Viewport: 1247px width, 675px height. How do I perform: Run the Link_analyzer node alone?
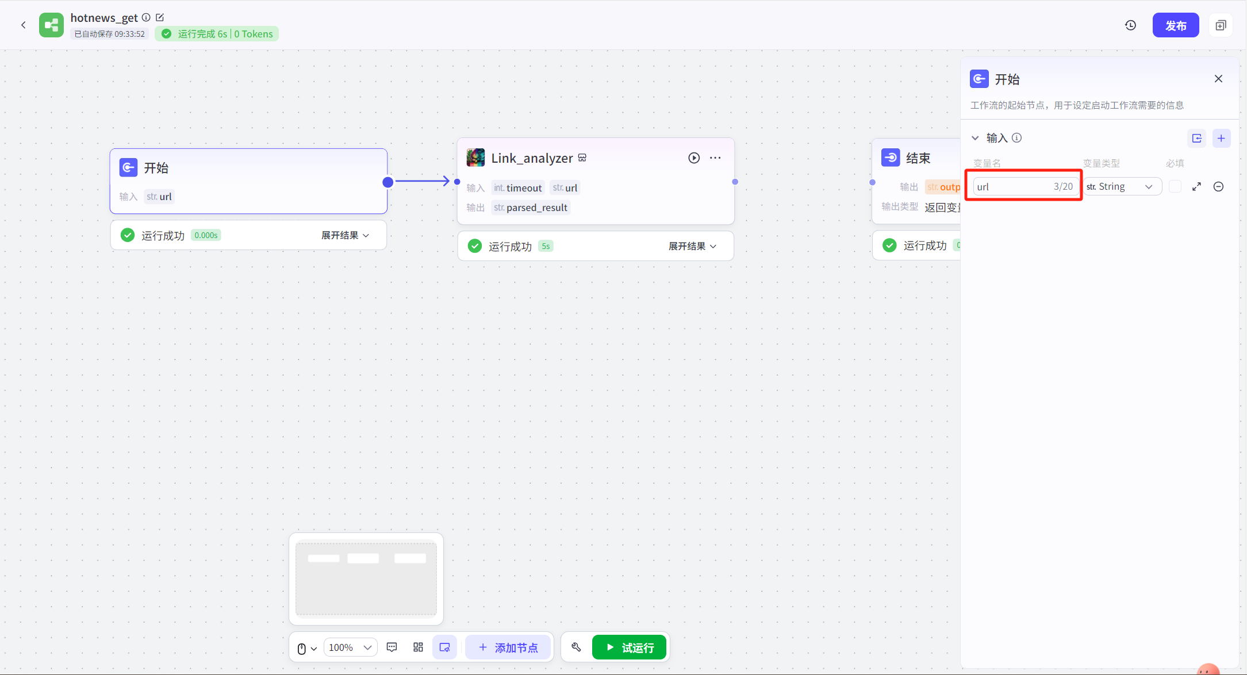coord(694,158)
